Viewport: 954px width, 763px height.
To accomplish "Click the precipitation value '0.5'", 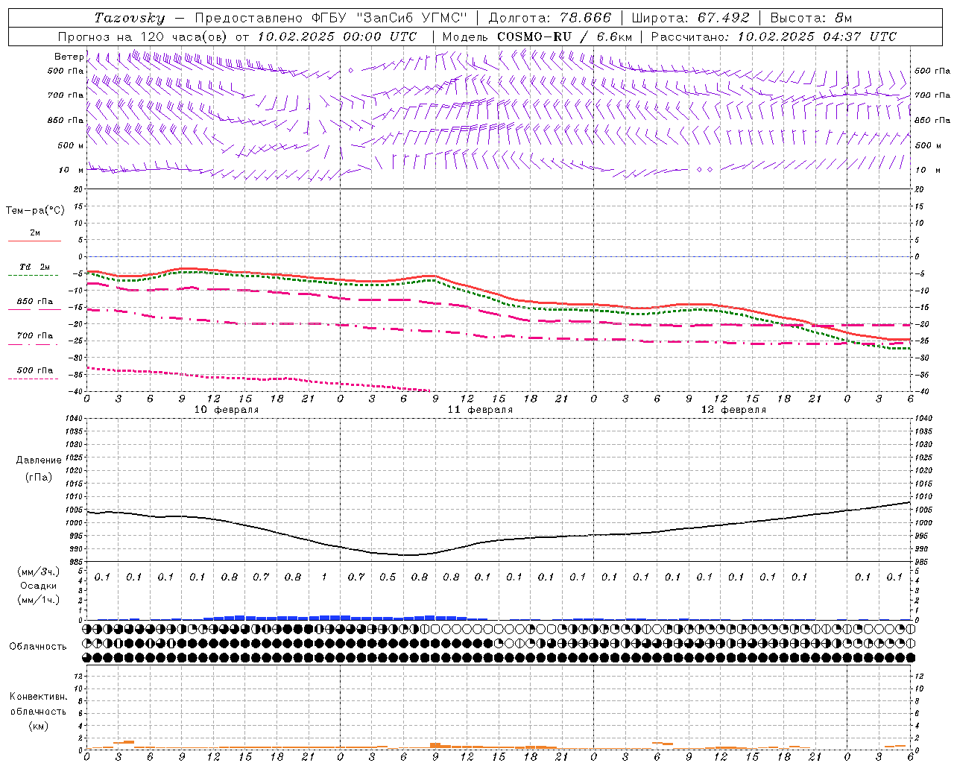I will (388, 577).
